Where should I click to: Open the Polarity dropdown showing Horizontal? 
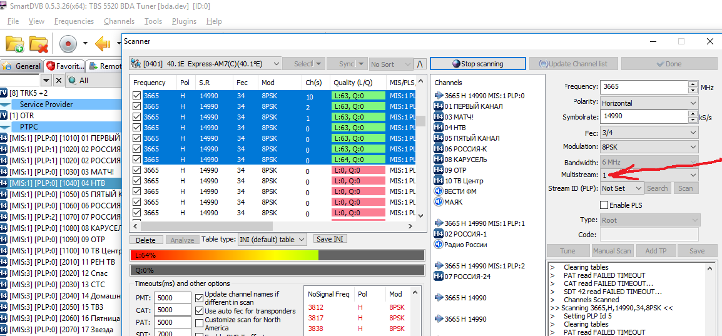click(x=648, y=103)
